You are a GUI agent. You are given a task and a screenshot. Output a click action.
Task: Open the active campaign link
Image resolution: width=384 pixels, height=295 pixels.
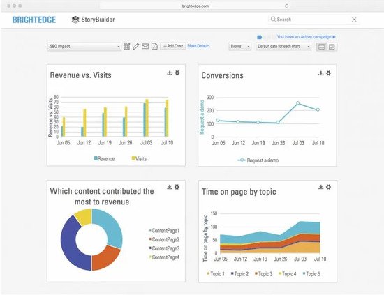(x=306, y=37)
